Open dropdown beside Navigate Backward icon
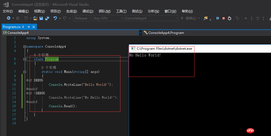The width and height of the screenshot is (271, 136). [13, 18]
